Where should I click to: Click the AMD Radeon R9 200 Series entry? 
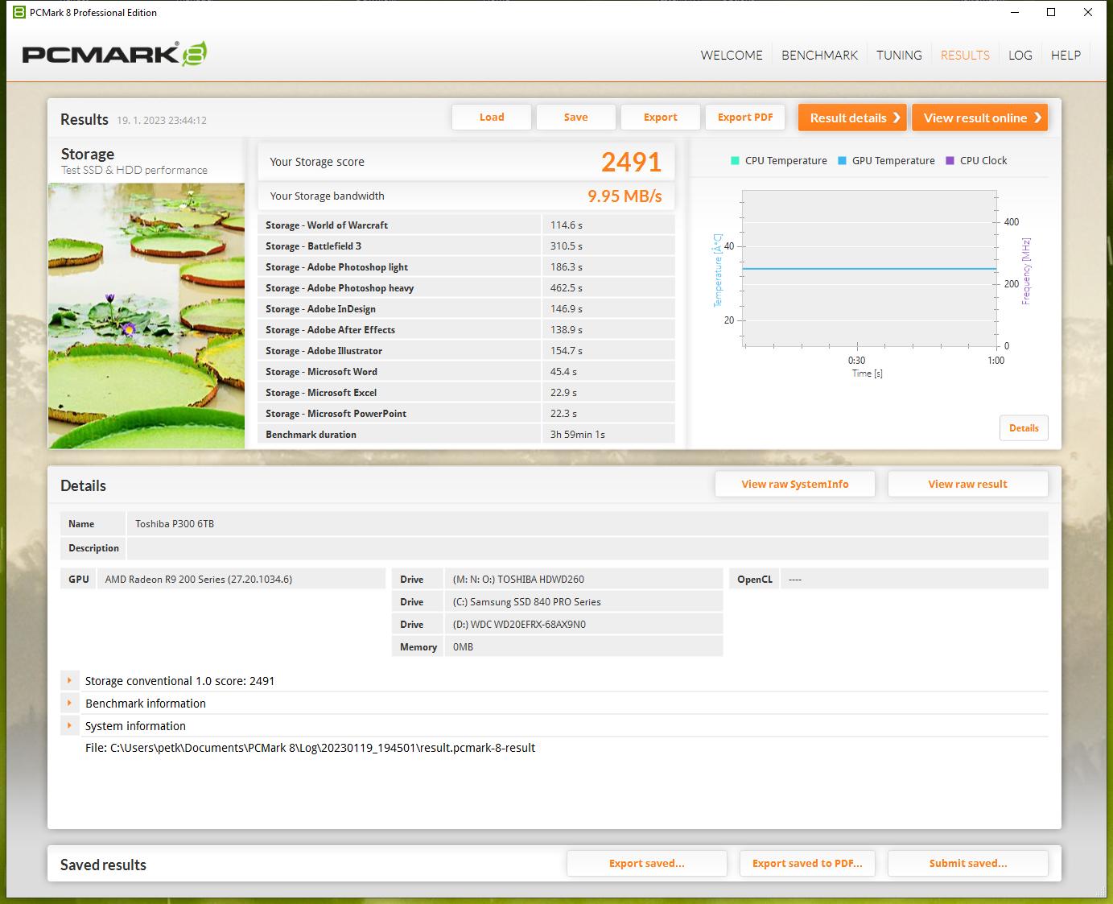(x=241, y=580)
